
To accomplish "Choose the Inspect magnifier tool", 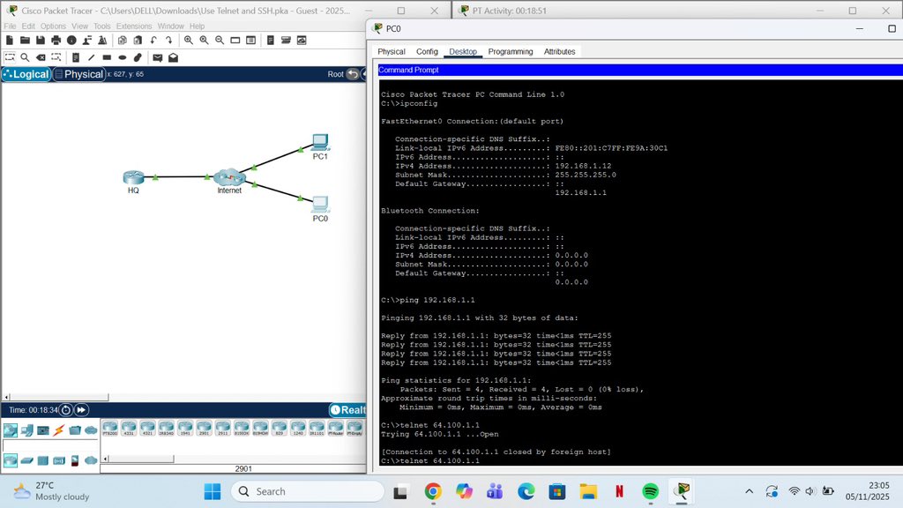I will 25,57.
